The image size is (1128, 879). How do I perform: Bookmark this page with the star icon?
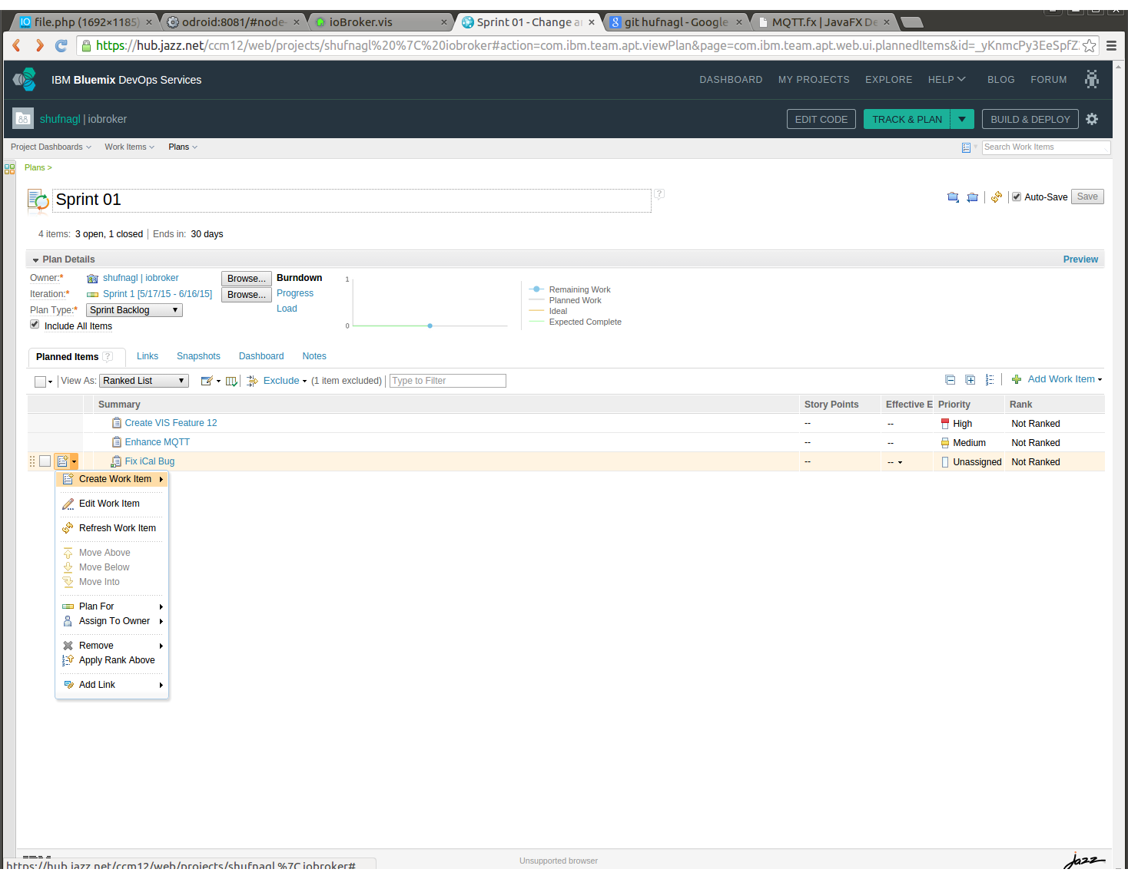[1090, 46]
